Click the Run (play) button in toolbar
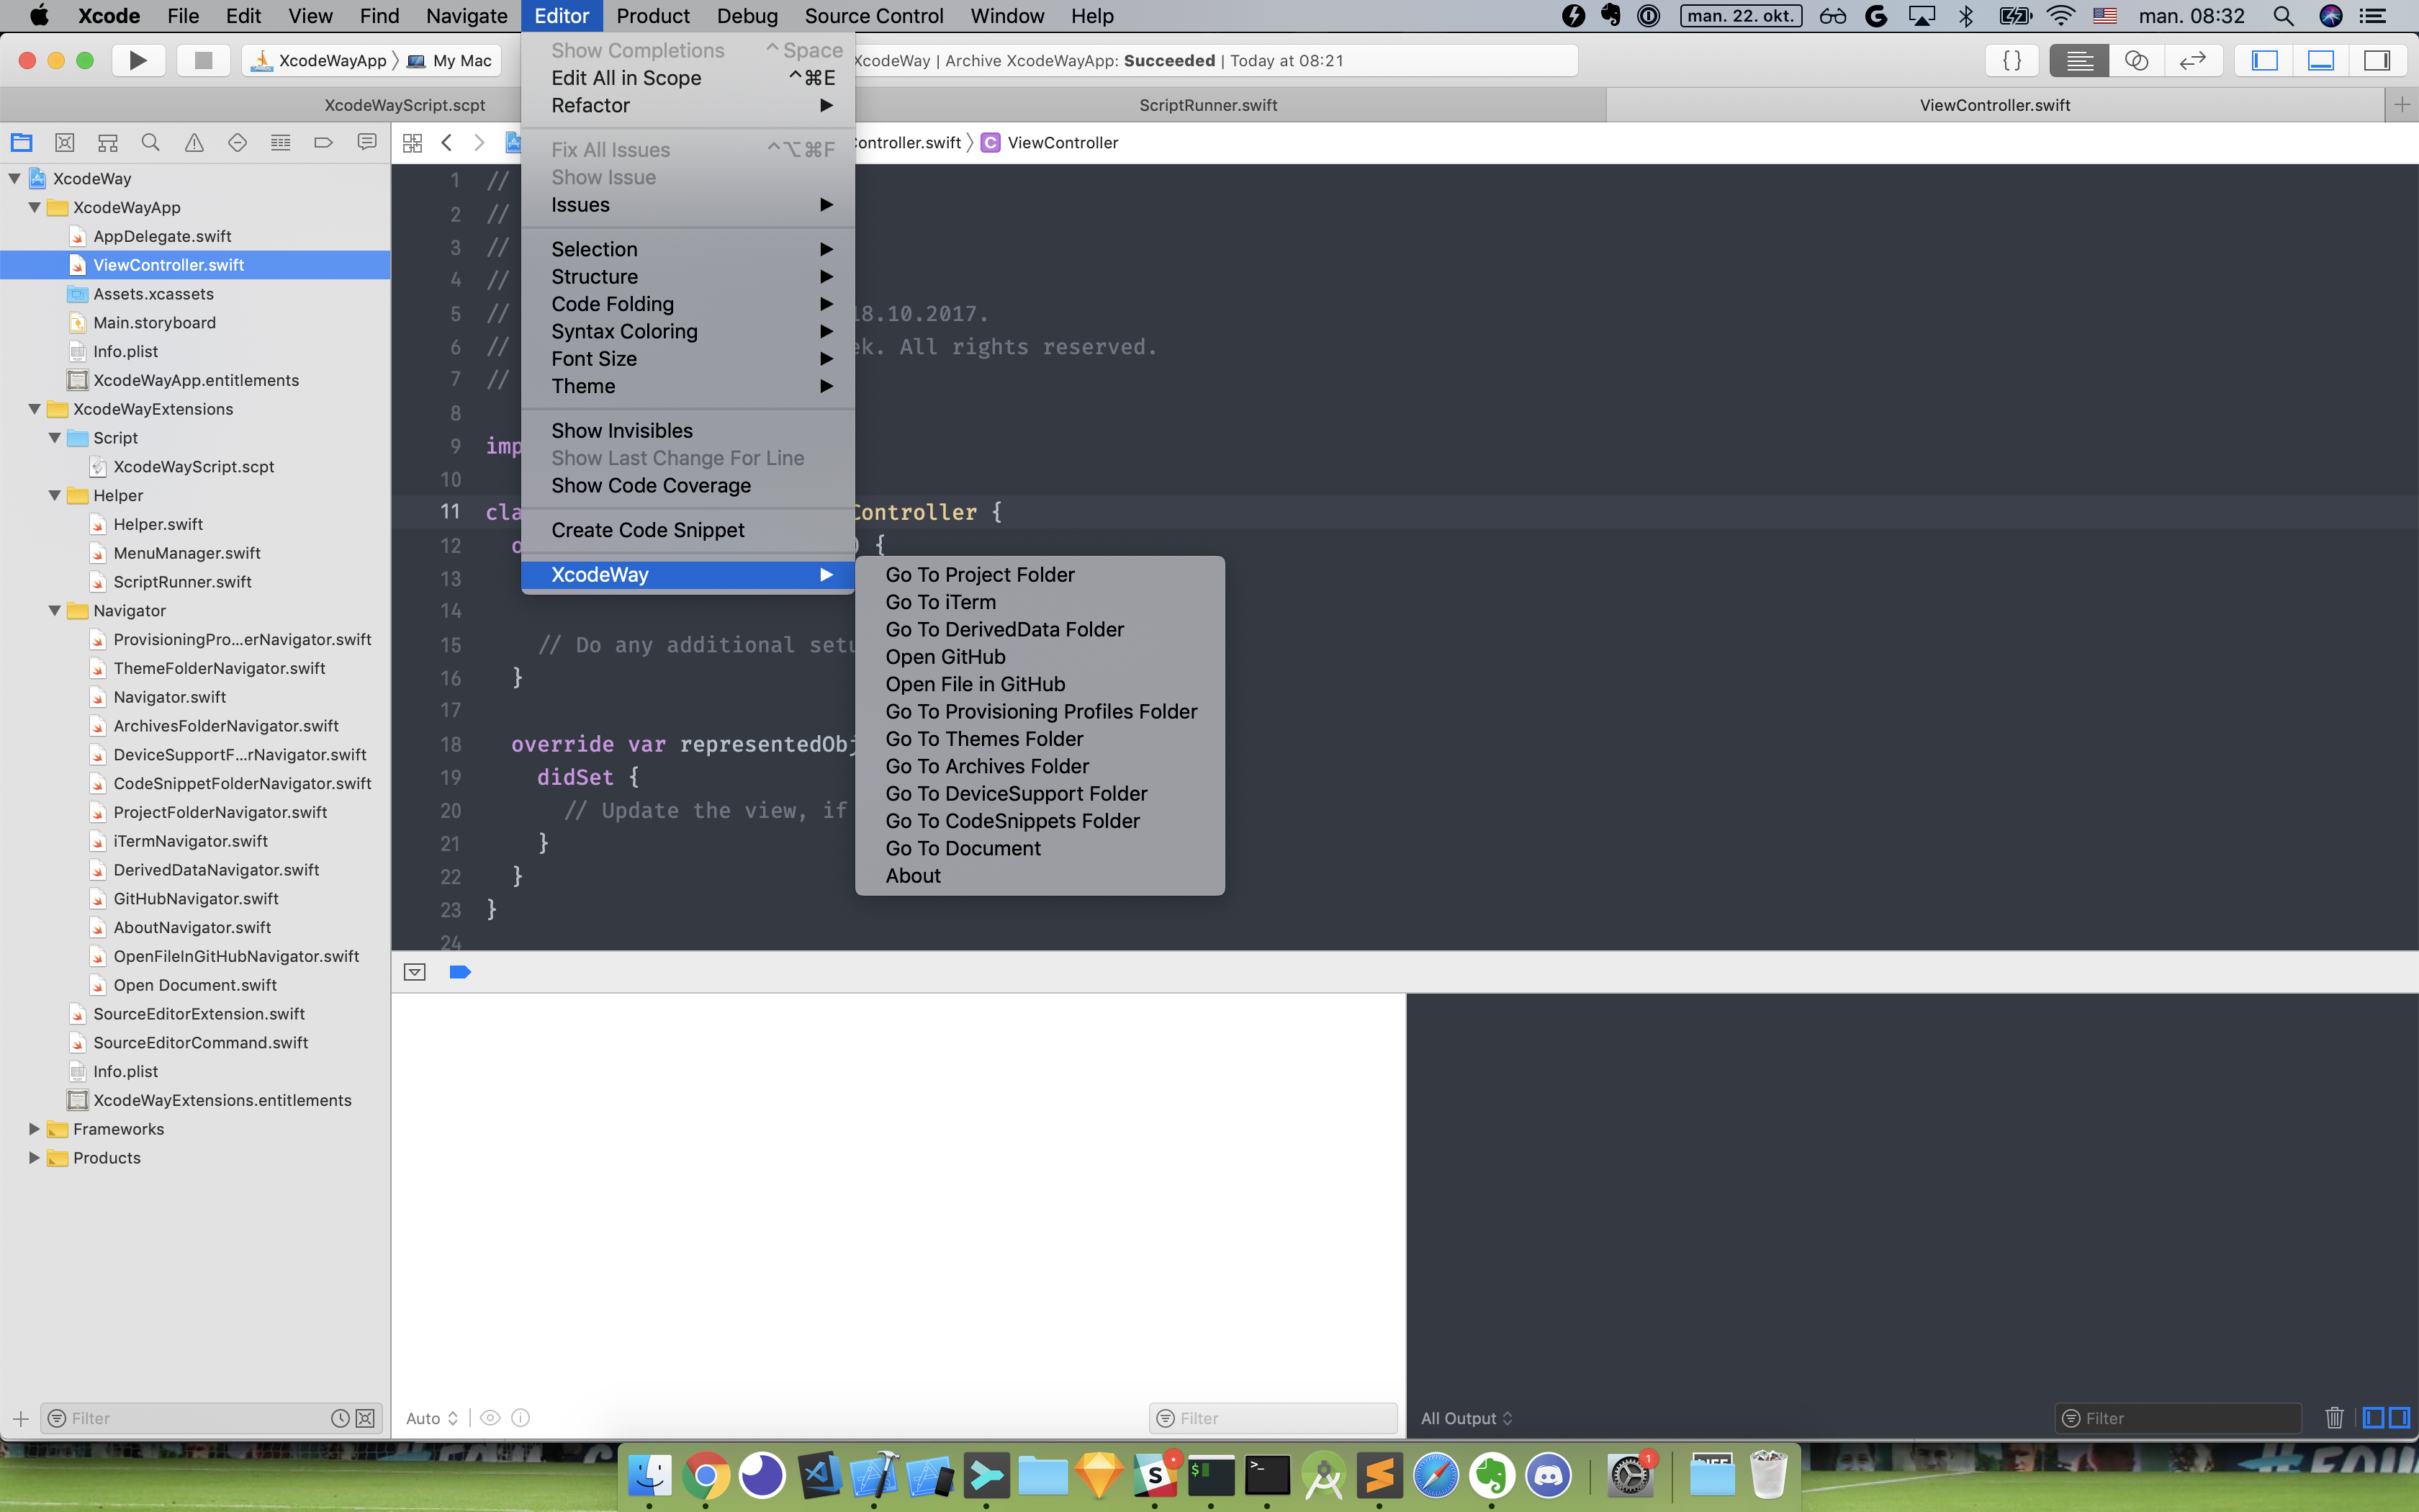This screenshot has height=1512, width=2419. pos(138,60)
